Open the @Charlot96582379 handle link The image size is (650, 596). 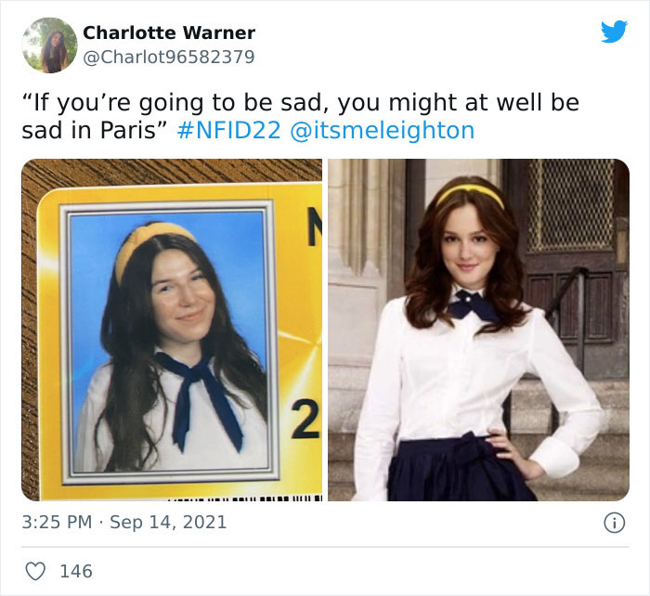coord(169,57)
